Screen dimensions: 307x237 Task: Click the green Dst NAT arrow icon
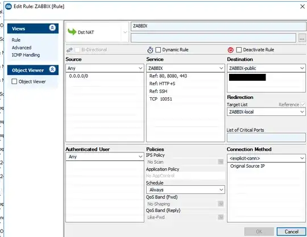pos(72,32)
